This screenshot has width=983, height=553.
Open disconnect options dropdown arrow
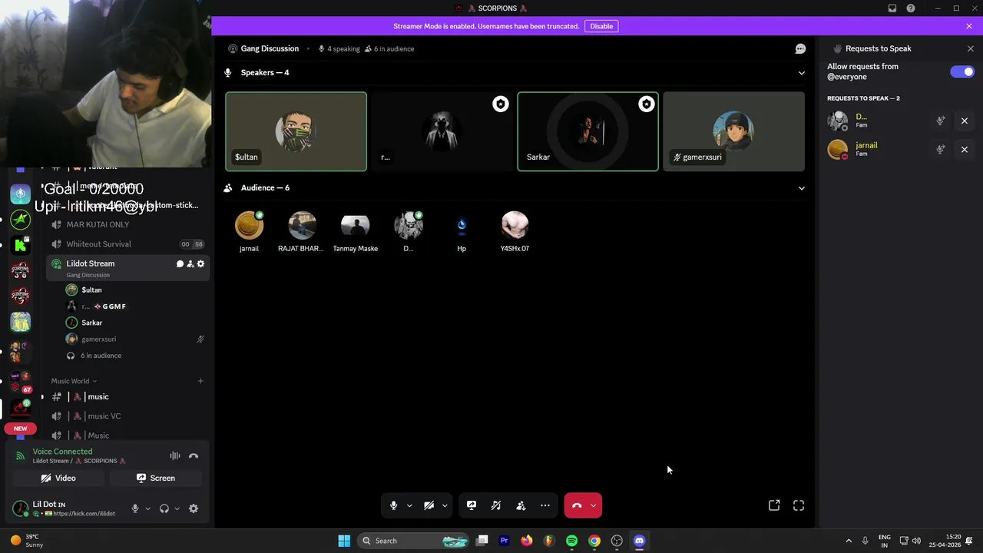tap(593, 505)
